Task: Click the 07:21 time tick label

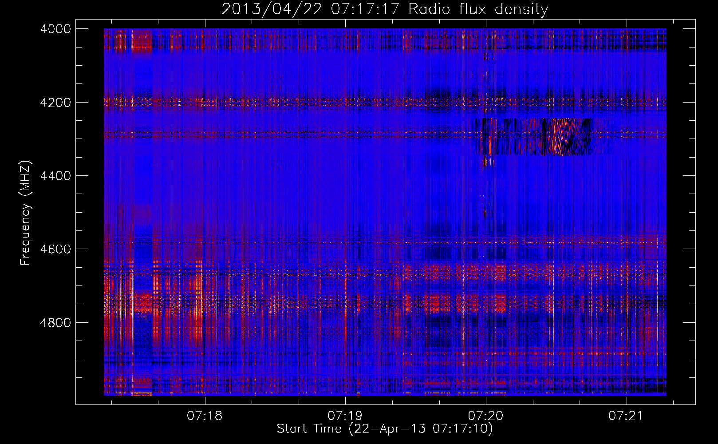Action: (626, 416)
